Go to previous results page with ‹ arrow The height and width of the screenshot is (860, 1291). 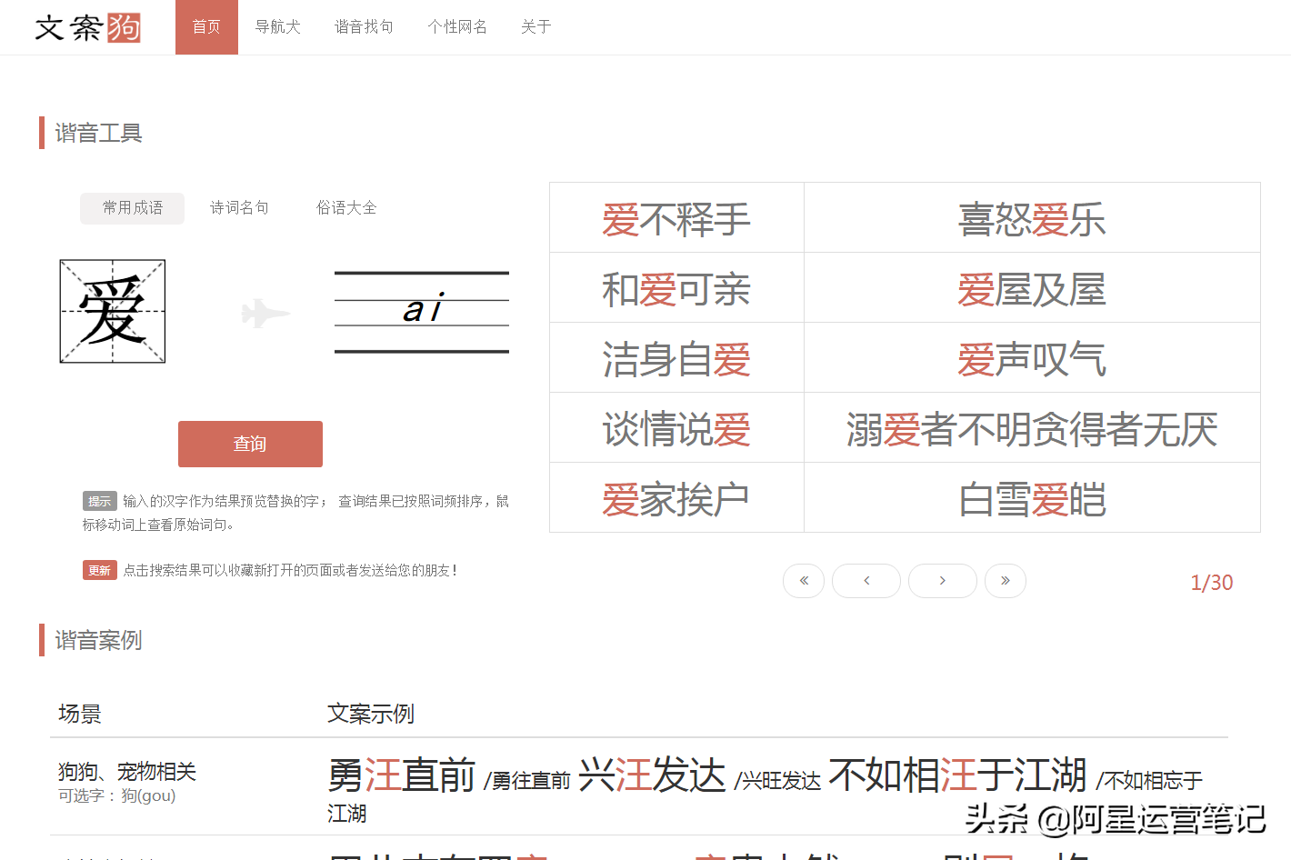pyautogui.click(x=866, y=580)
